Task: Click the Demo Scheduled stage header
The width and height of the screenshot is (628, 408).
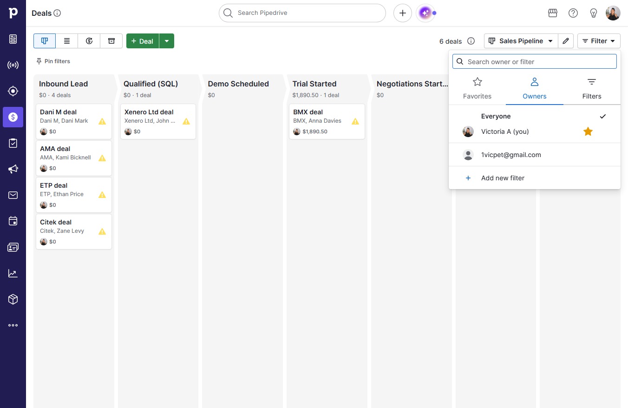Action: pos(238,84)
